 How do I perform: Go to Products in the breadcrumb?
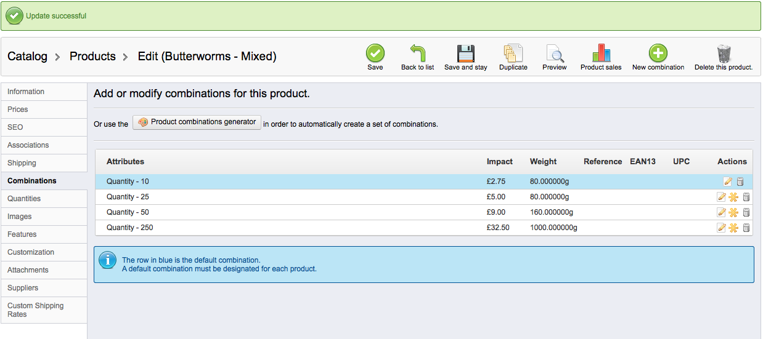(x=92, y=57)
